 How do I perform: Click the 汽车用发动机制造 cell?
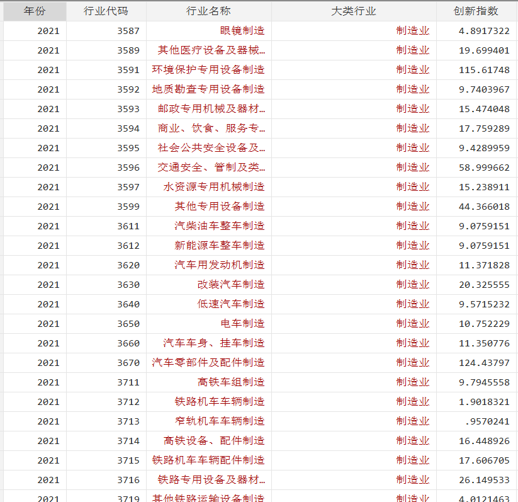[x=209, y=265]
